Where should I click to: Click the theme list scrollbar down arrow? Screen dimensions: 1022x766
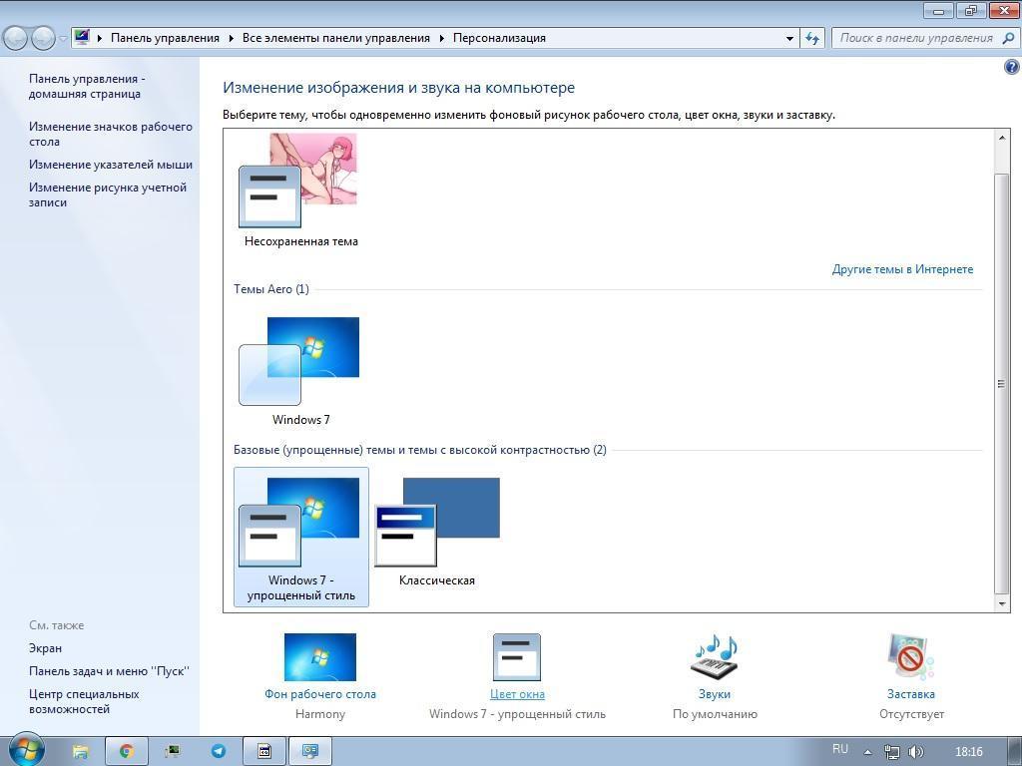tap(1002, 603)
